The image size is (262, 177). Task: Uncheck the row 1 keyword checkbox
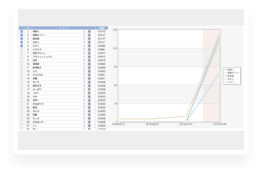tap(22, 31)
